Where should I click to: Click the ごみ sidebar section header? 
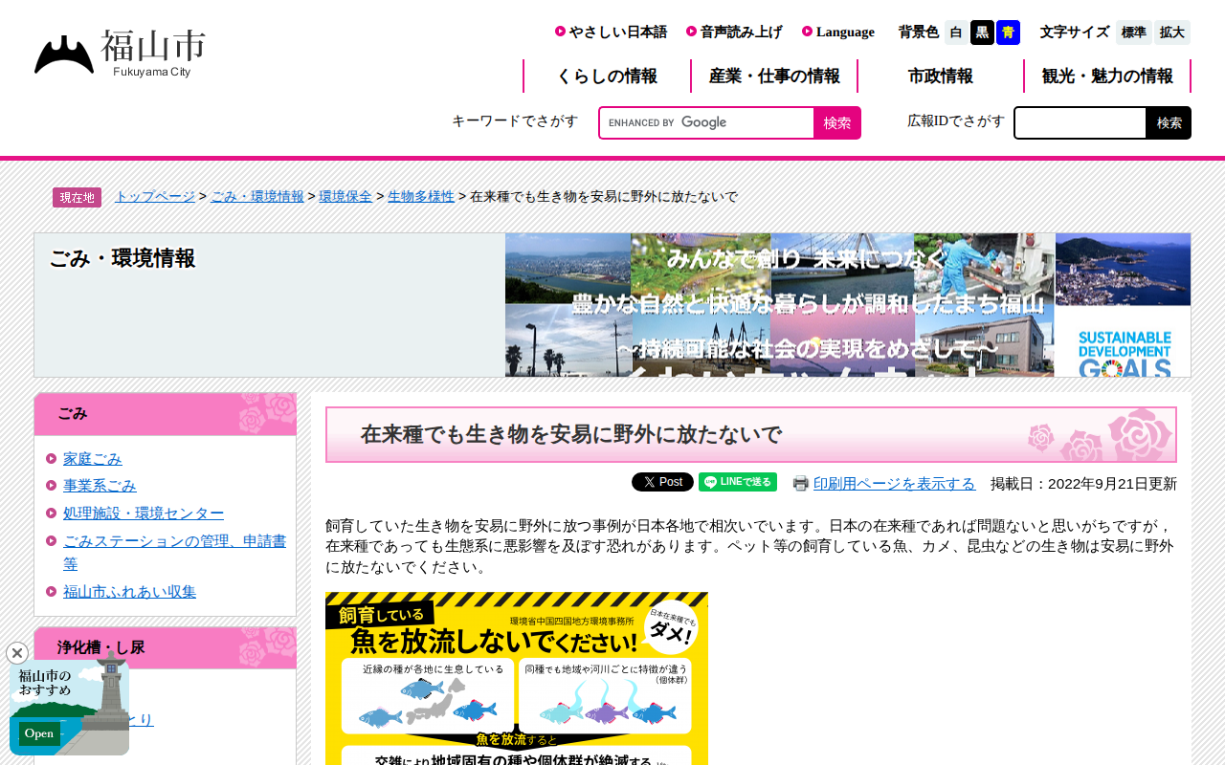tap(165, 414)
